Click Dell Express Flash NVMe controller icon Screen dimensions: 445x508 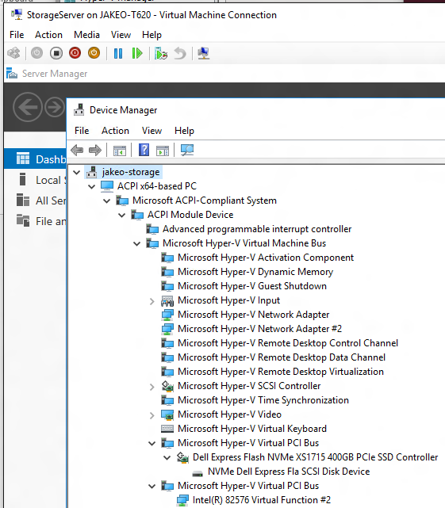(x=182, y=457)
